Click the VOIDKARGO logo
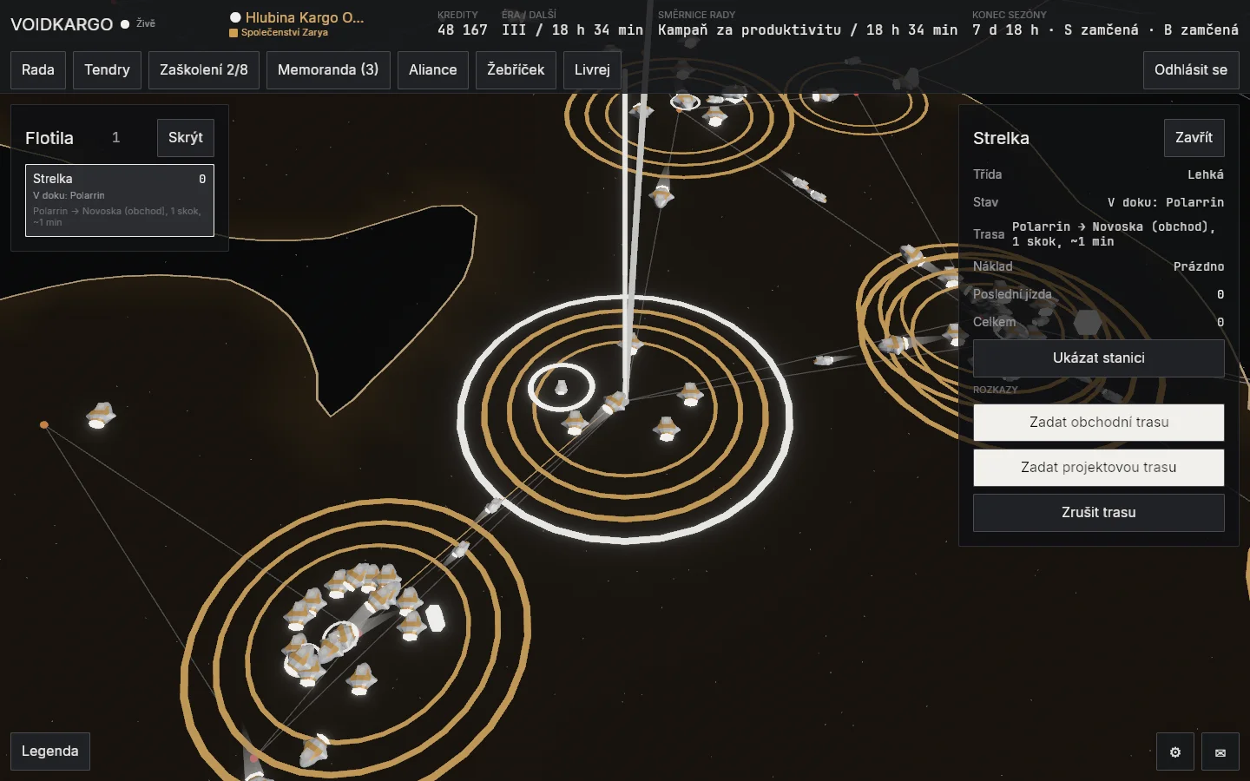This screenshot has height=781, width=1250. (x=62, y=24)
